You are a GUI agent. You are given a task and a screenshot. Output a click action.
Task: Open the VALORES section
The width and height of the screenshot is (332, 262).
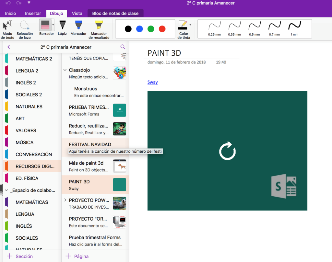(32, 131)
